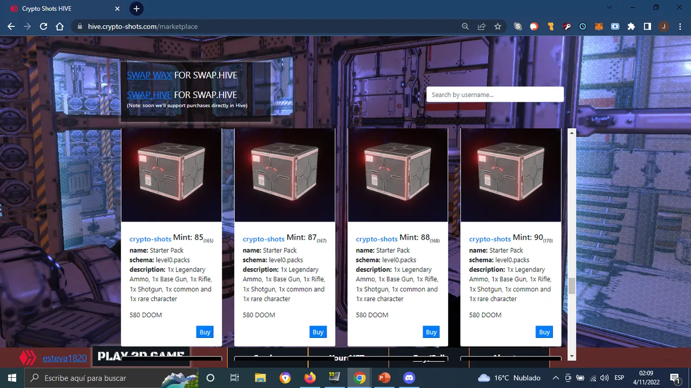
Task: Open File Explorer from the taskbar
Action: click(260, 378)
